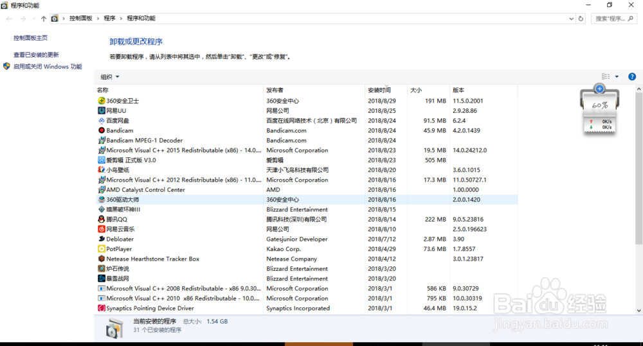The height and width of the screenshot is (346, 643).
Task: Select the Blizzard Entertainment publisher of 炉石传说
Action: pos(297,268)
